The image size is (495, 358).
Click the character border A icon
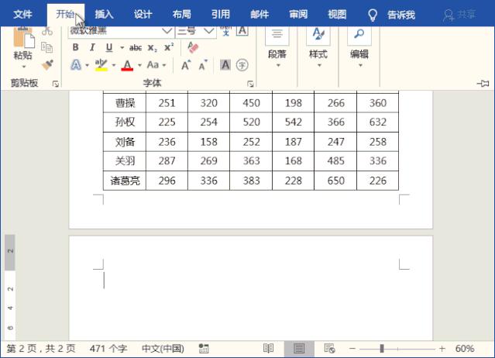[x=242, y=31]
